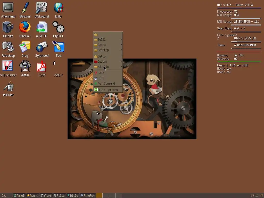Open Files from the taskbar
The image size is (264, 198).
pyautogui.click(x=60, y=195)
